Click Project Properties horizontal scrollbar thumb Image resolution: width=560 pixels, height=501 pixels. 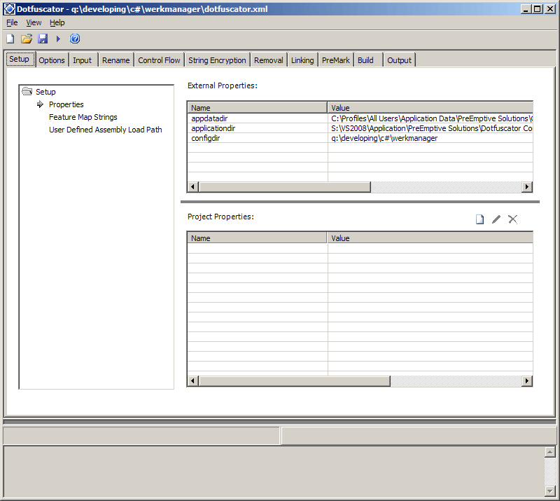point(295,381)
